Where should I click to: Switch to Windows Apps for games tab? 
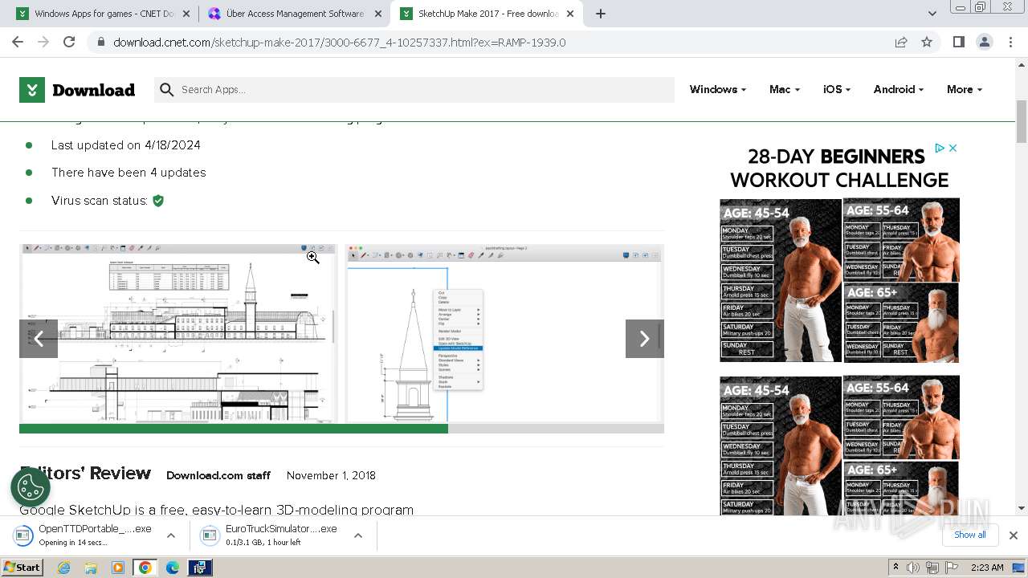[104, 14]
